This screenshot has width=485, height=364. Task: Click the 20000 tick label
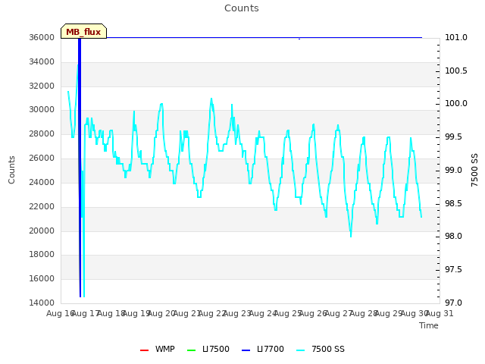pyautogui.click(x=42, y=231)
